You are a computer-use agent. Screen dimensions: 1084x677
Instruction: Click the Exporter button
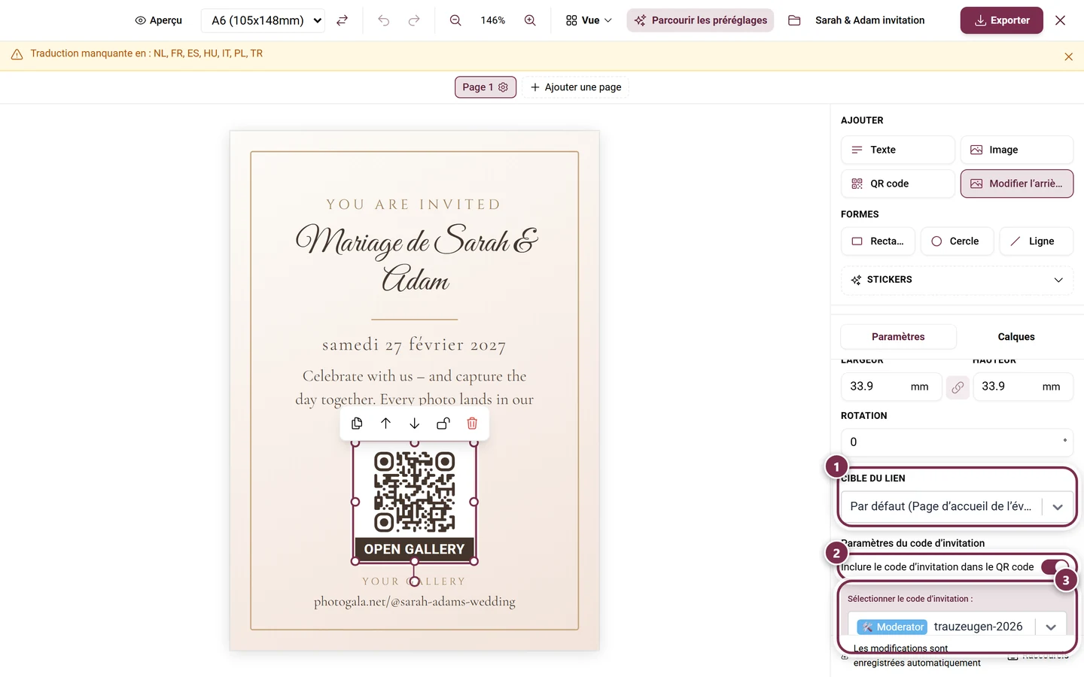[x=1001, y=20]
